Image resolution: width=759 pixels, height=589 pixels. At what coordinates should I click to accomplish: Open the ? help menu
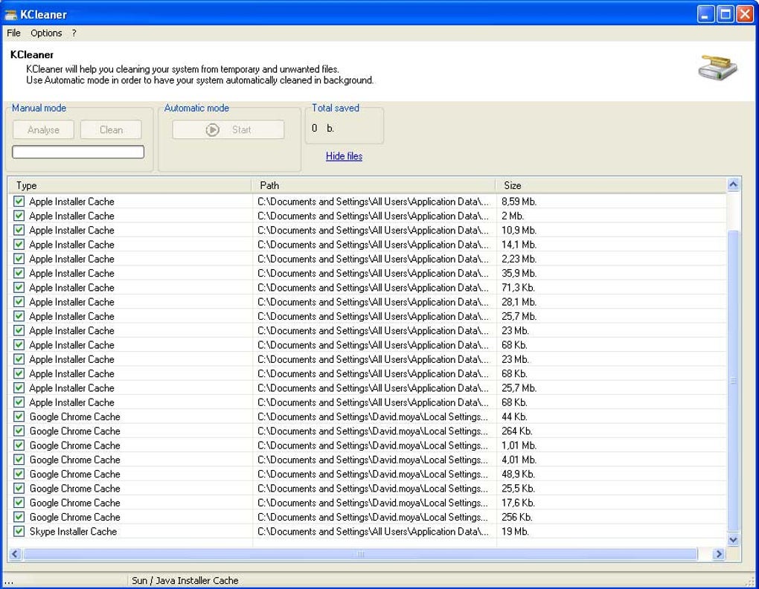click(x=72, y=33)
